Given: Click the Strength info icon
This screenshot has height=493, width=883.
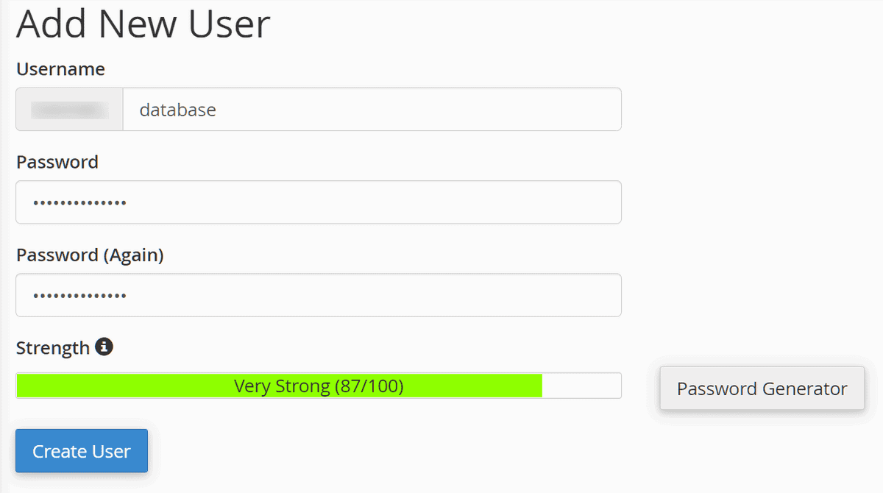Looking at the screenshot, I should click(x=104, y=347).
